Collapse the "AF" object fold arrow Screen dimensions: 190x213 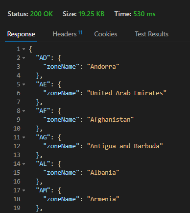coord(24,111)
